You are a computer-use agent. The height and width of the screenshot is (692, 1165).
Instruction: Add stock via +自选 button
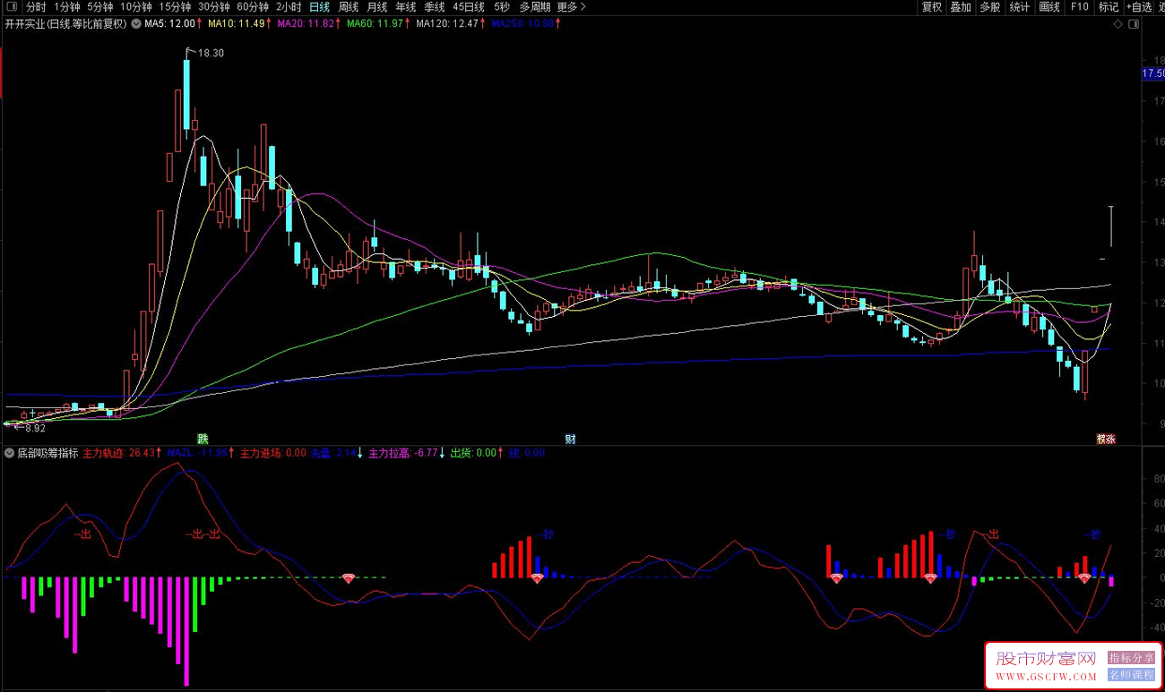1137,7
